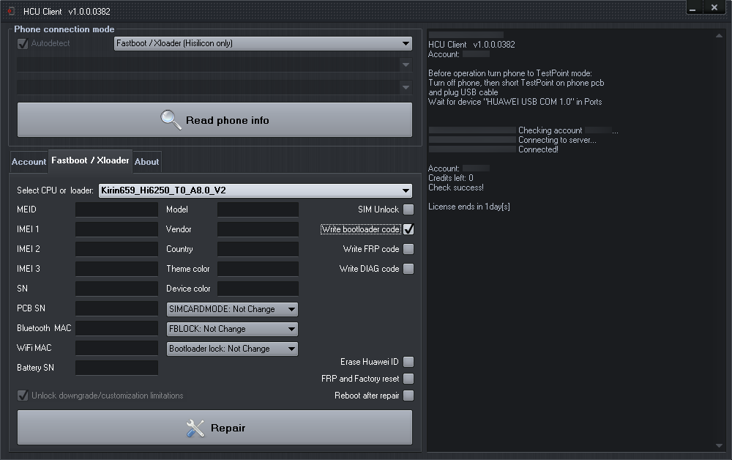
Task: Click the PCB SN input field
Action: [116, 308]
